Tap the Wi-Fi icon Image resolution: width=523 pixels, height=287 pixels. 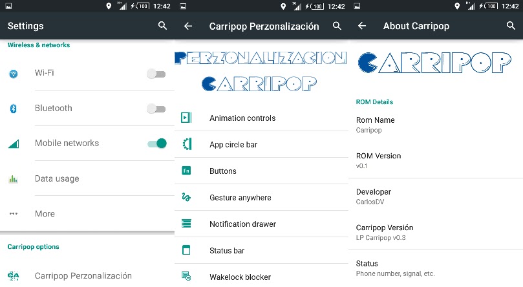pos(14,74)
